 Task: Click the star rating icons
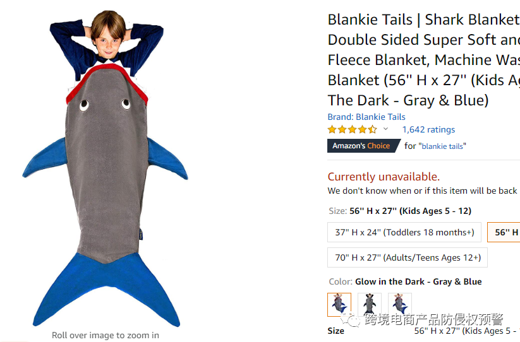[352, 129]
